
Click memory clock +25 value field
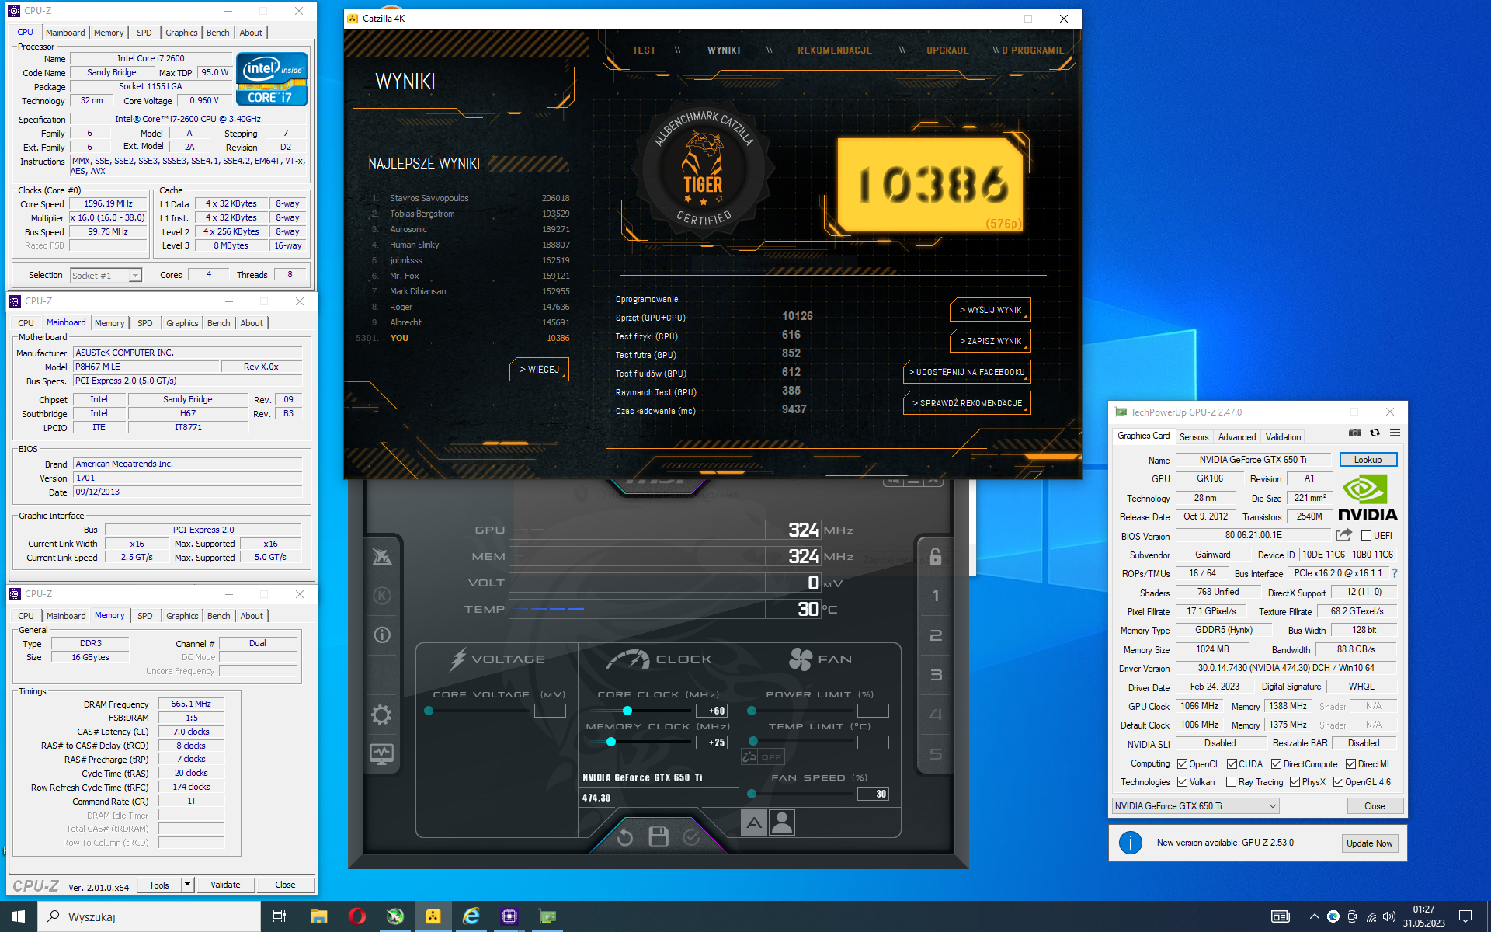[x=711, y=742]
